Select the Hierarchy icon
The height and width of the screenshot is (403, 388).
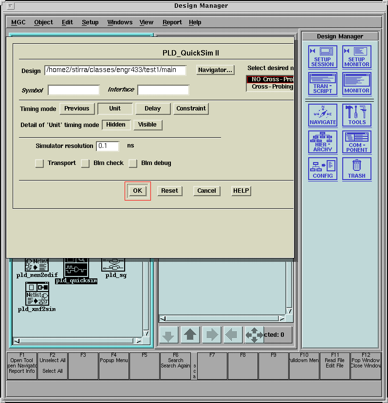point(322,142)
